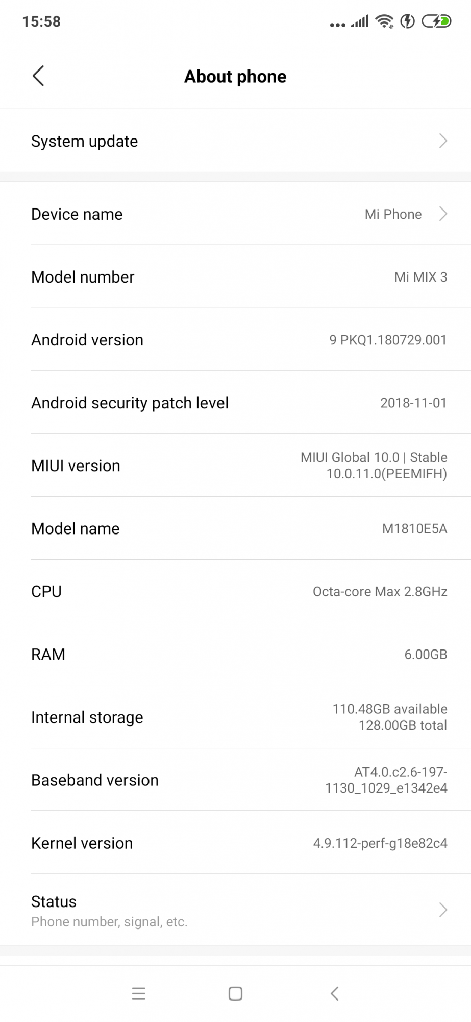Expand System update chevron

coord(443,141)
